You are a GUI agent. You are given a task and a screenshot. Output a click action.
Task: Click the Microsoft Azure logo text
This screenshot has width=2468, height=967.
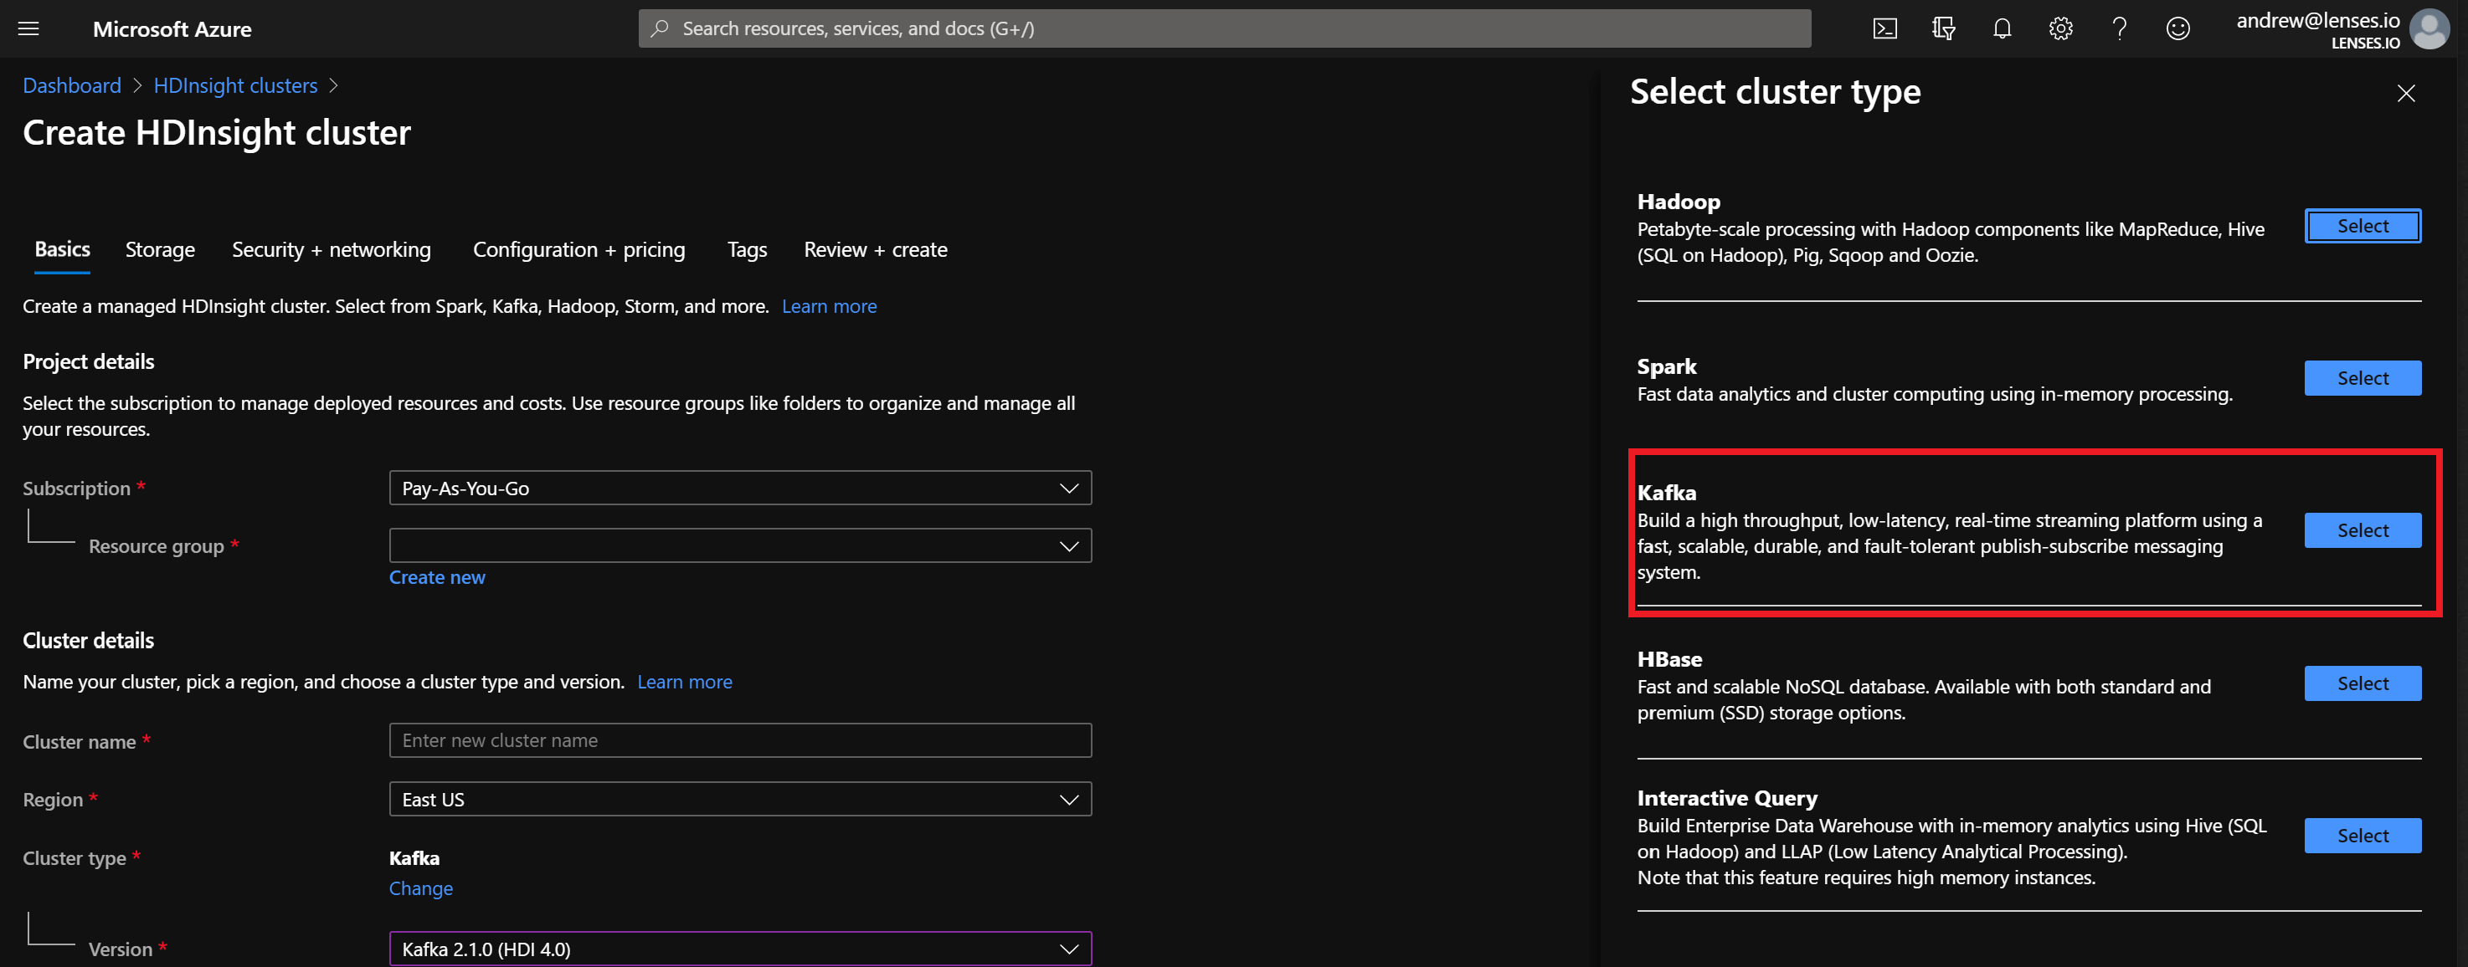click(x=172, y=28)
